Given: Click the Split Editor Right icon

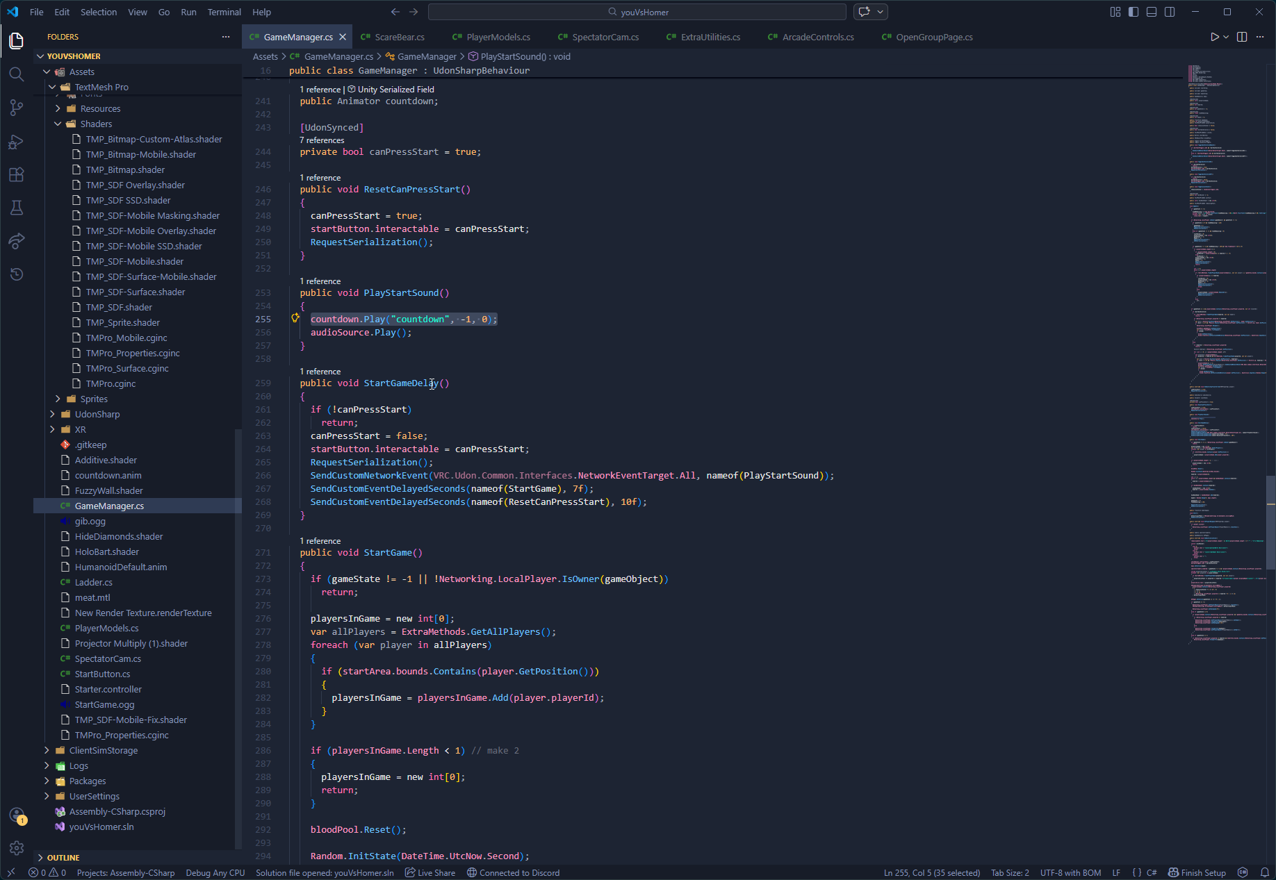Looking at the screenshot, I should pos(1242,37).
